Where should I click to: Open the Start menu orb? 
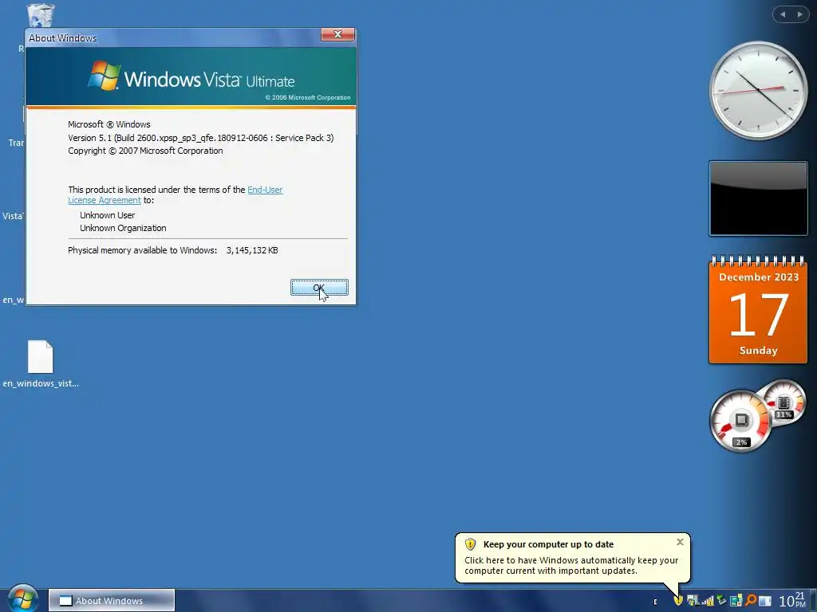point(23,598)
